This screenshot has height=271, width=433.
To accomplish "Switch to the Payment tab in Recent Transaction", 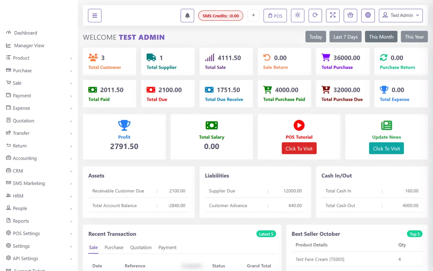I will pyautogui.click(x=167, y=248).
